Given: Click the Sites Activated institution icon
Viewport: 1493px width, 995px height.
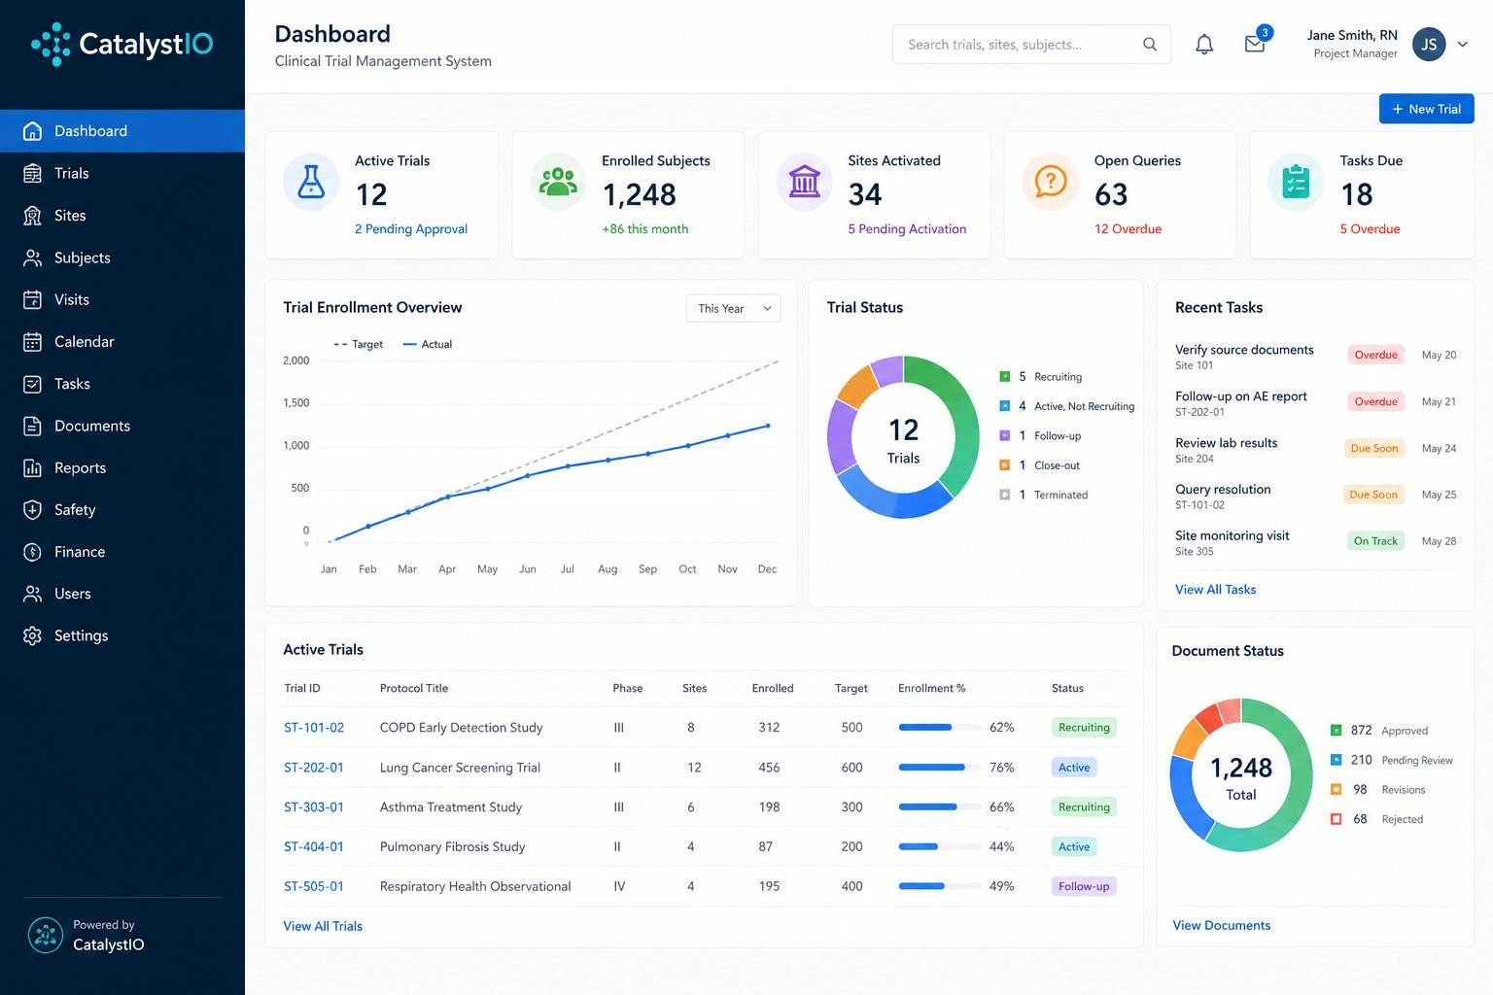Looking at the screenshot, I should click(x=805, y=182).
